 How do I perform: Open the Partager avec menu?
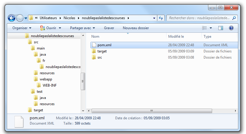82,28
